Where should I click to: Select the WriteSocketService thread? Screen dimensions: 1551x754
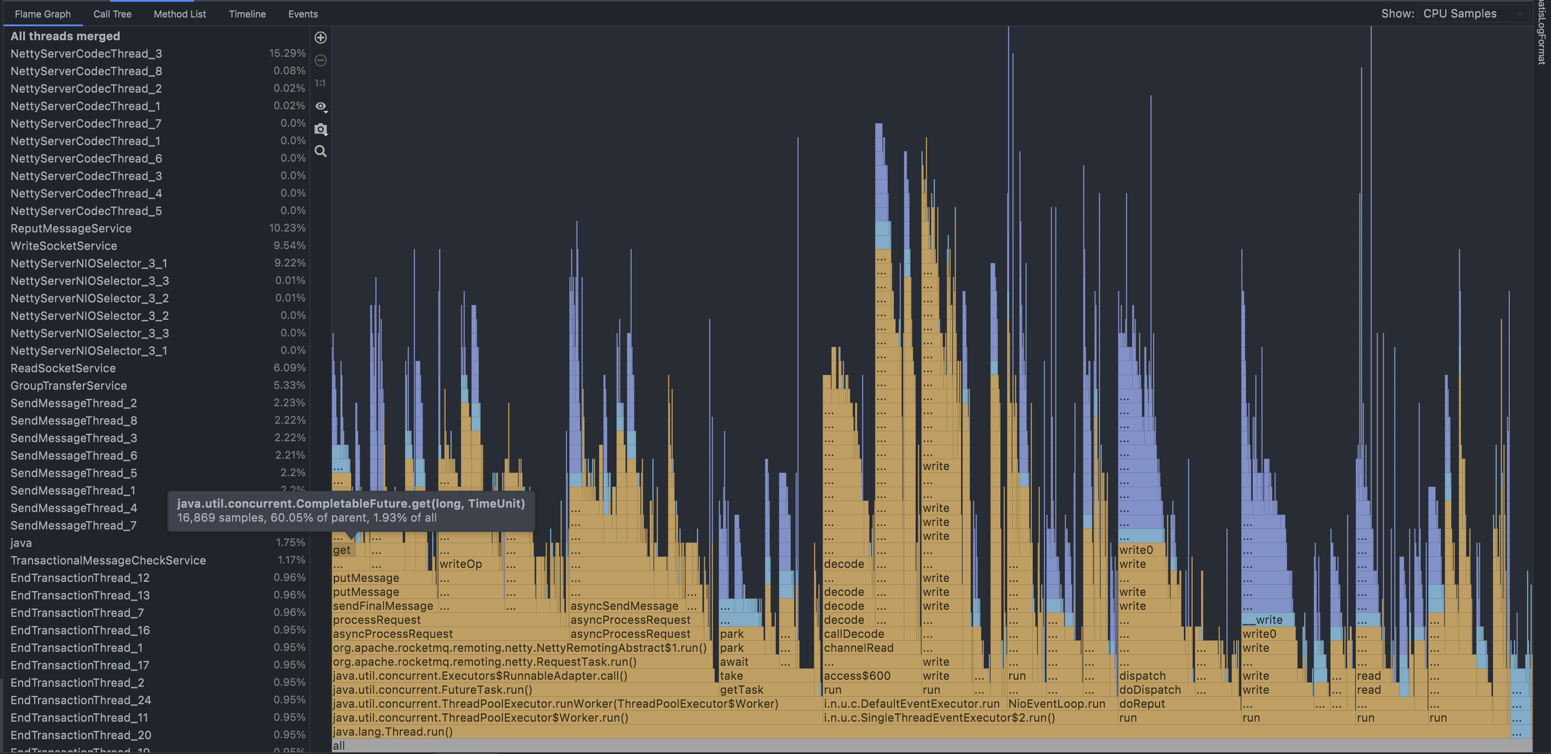pos(63,246)
